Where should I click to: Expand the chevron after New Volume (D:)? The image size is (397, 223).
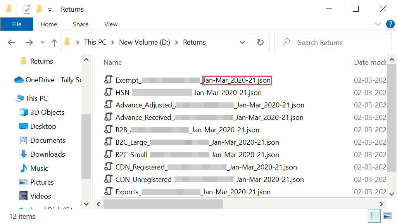[x=177, y=42]
